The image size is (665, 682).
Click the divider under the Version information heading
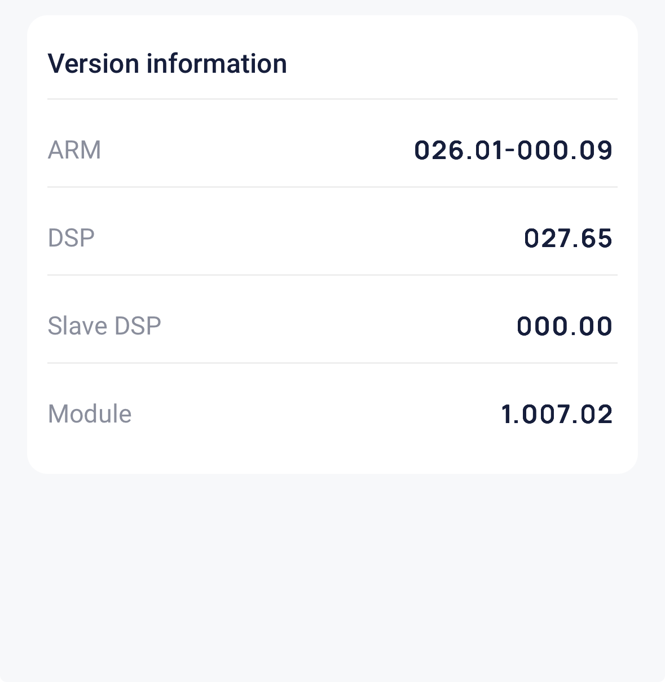332,99
